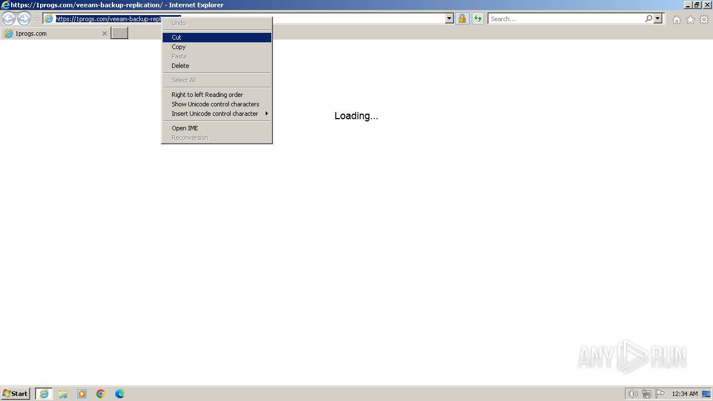Choose Cut from context menu
This screenshot has width=713, height=401.
[217, 37]
